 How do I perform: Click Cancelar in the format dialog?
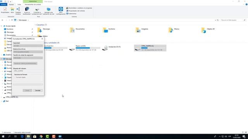pyautogui.click(x=38, y=90)
